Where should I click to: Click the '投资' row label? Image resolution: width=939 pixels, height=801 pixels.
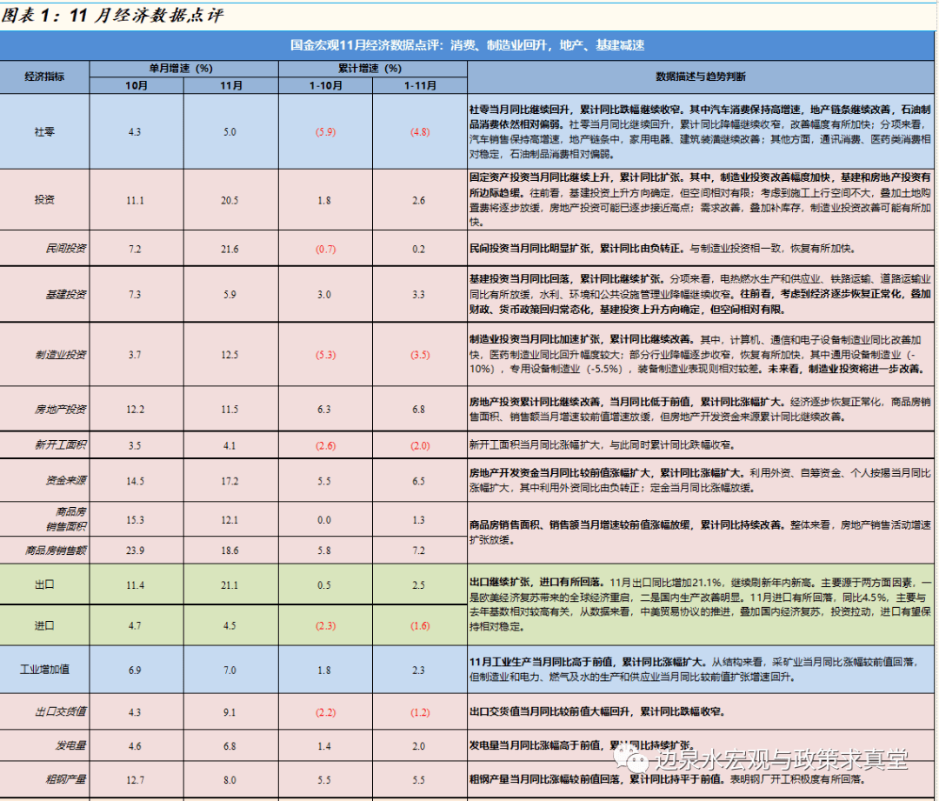(44, 199)
